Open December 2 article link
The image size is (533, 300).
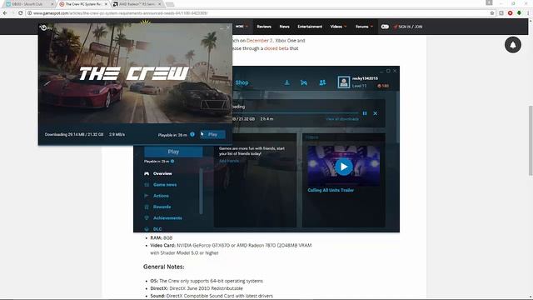259,41
